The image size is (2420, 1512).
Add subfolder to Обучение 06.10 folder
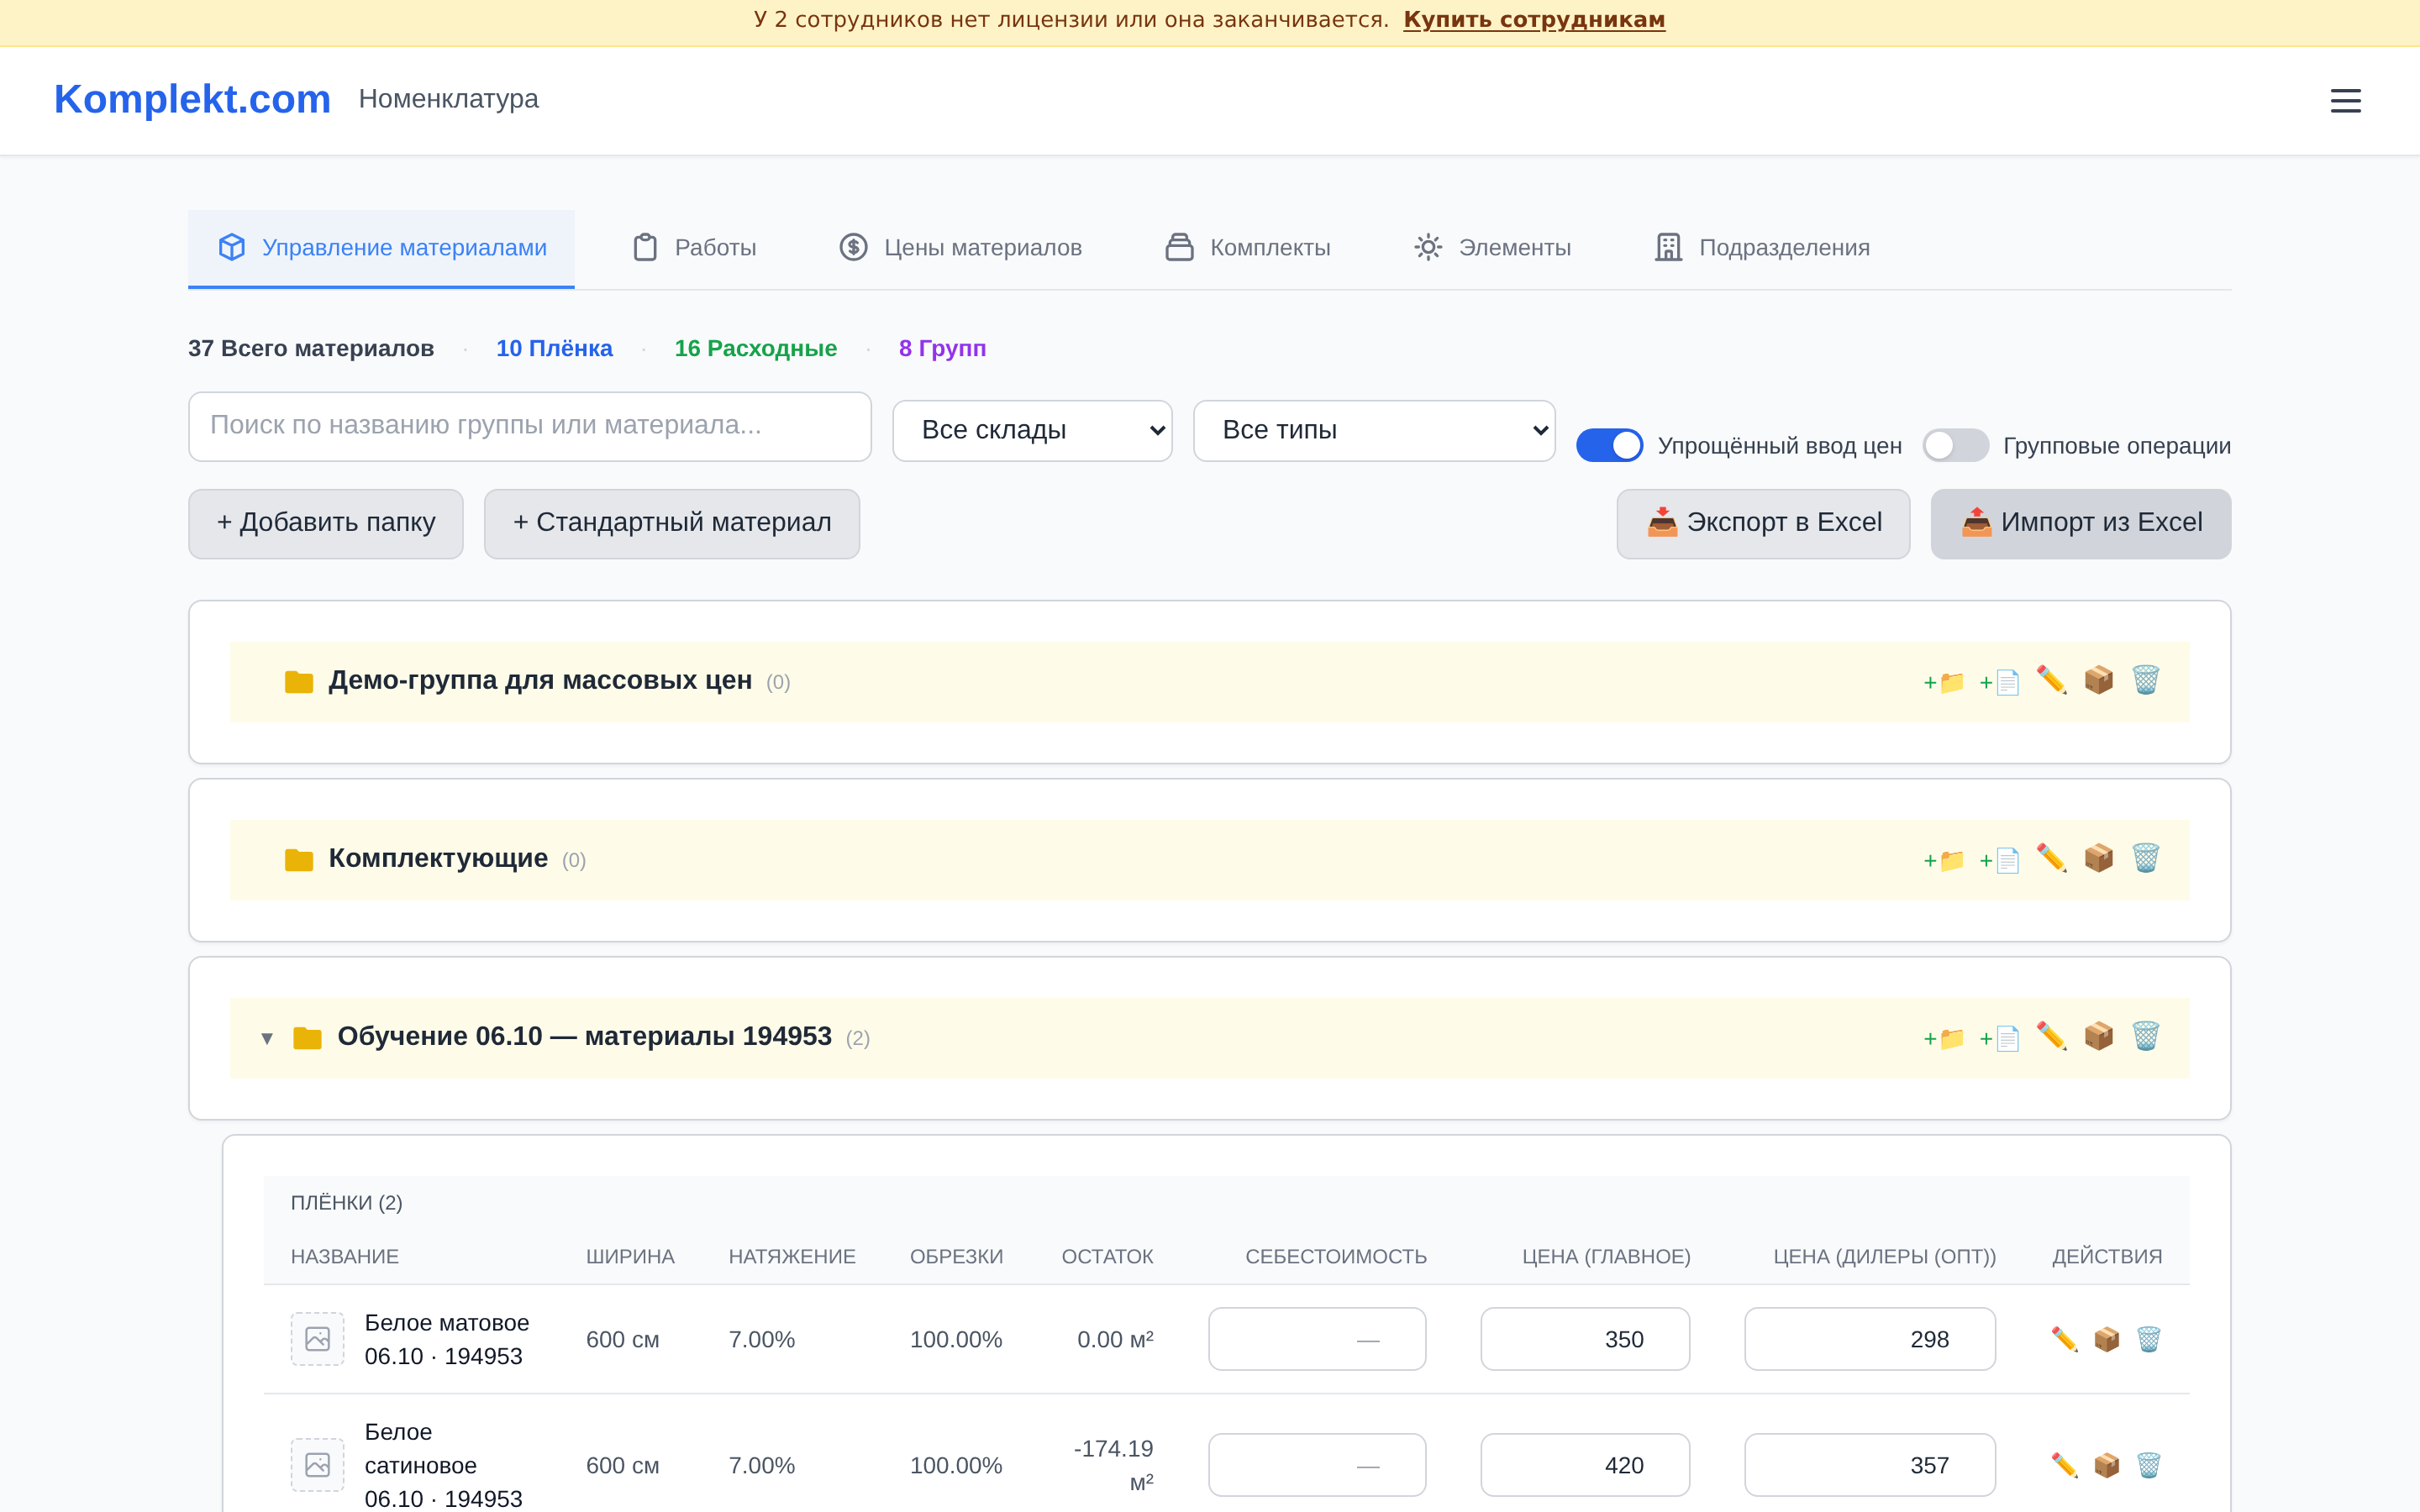(x=1944, y=1038)
